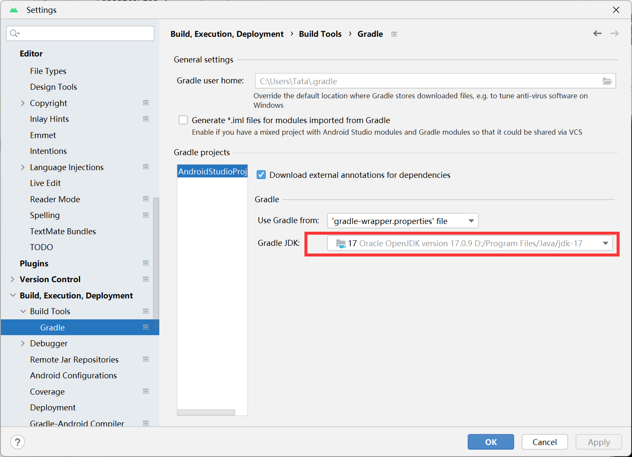The height and width of the screenshot is (457, 632).
Task: Open the Design Tools settings page
Action: pyautogui.click(x=54, y=87)
